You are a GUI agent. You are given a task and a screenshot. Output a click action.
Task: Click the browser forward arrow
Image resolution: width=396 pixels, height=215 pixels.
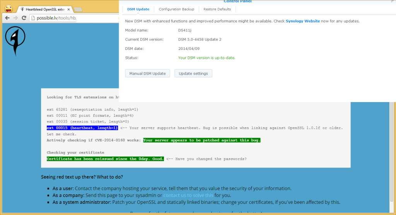[15, 18]
